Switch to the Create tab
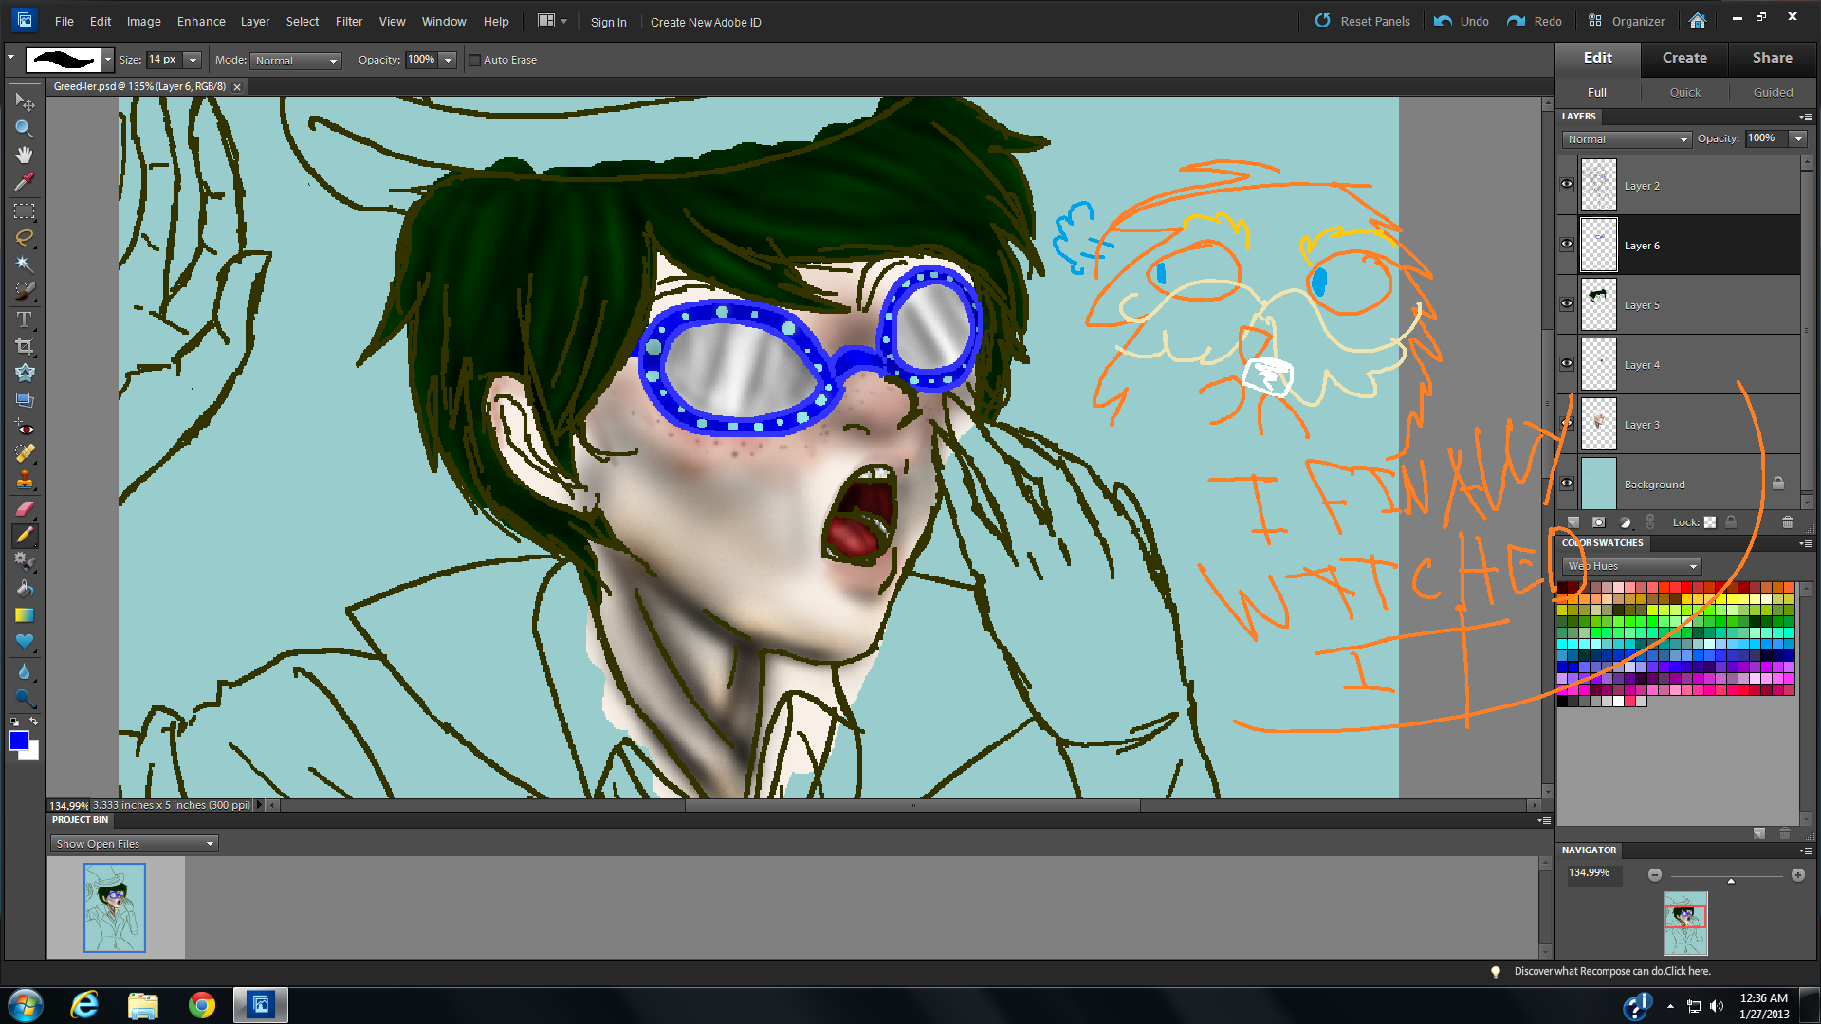The height and width of the screenshot is (1024, 1821). (x=1684, y=58)
